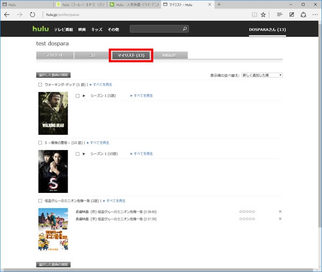The width and height of the screenshot is (322, 272).
Task: Rate second Minions movie with stars
Action: pyautogui.click(x=247, y=219)
